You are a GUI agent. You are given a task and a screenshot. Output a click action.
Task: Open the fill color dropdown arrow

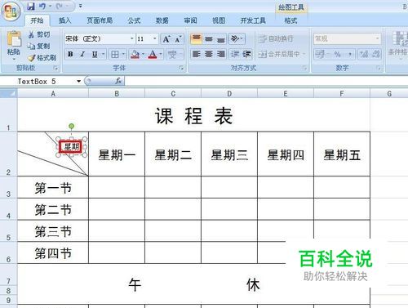click(x=144, y=55)
